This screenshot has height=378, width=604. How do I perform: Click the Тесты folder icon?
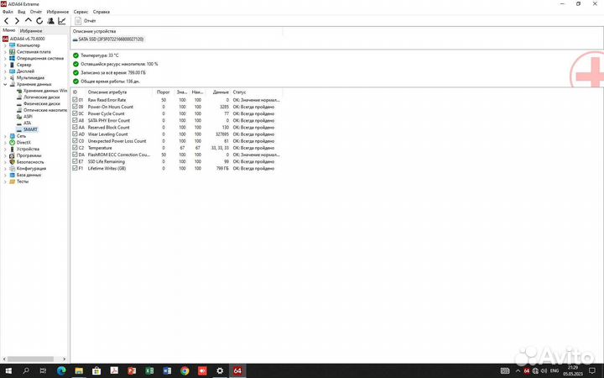pyautogui.click(x=12, y=181)
